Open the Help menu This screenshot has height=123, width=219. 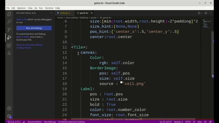57,8
